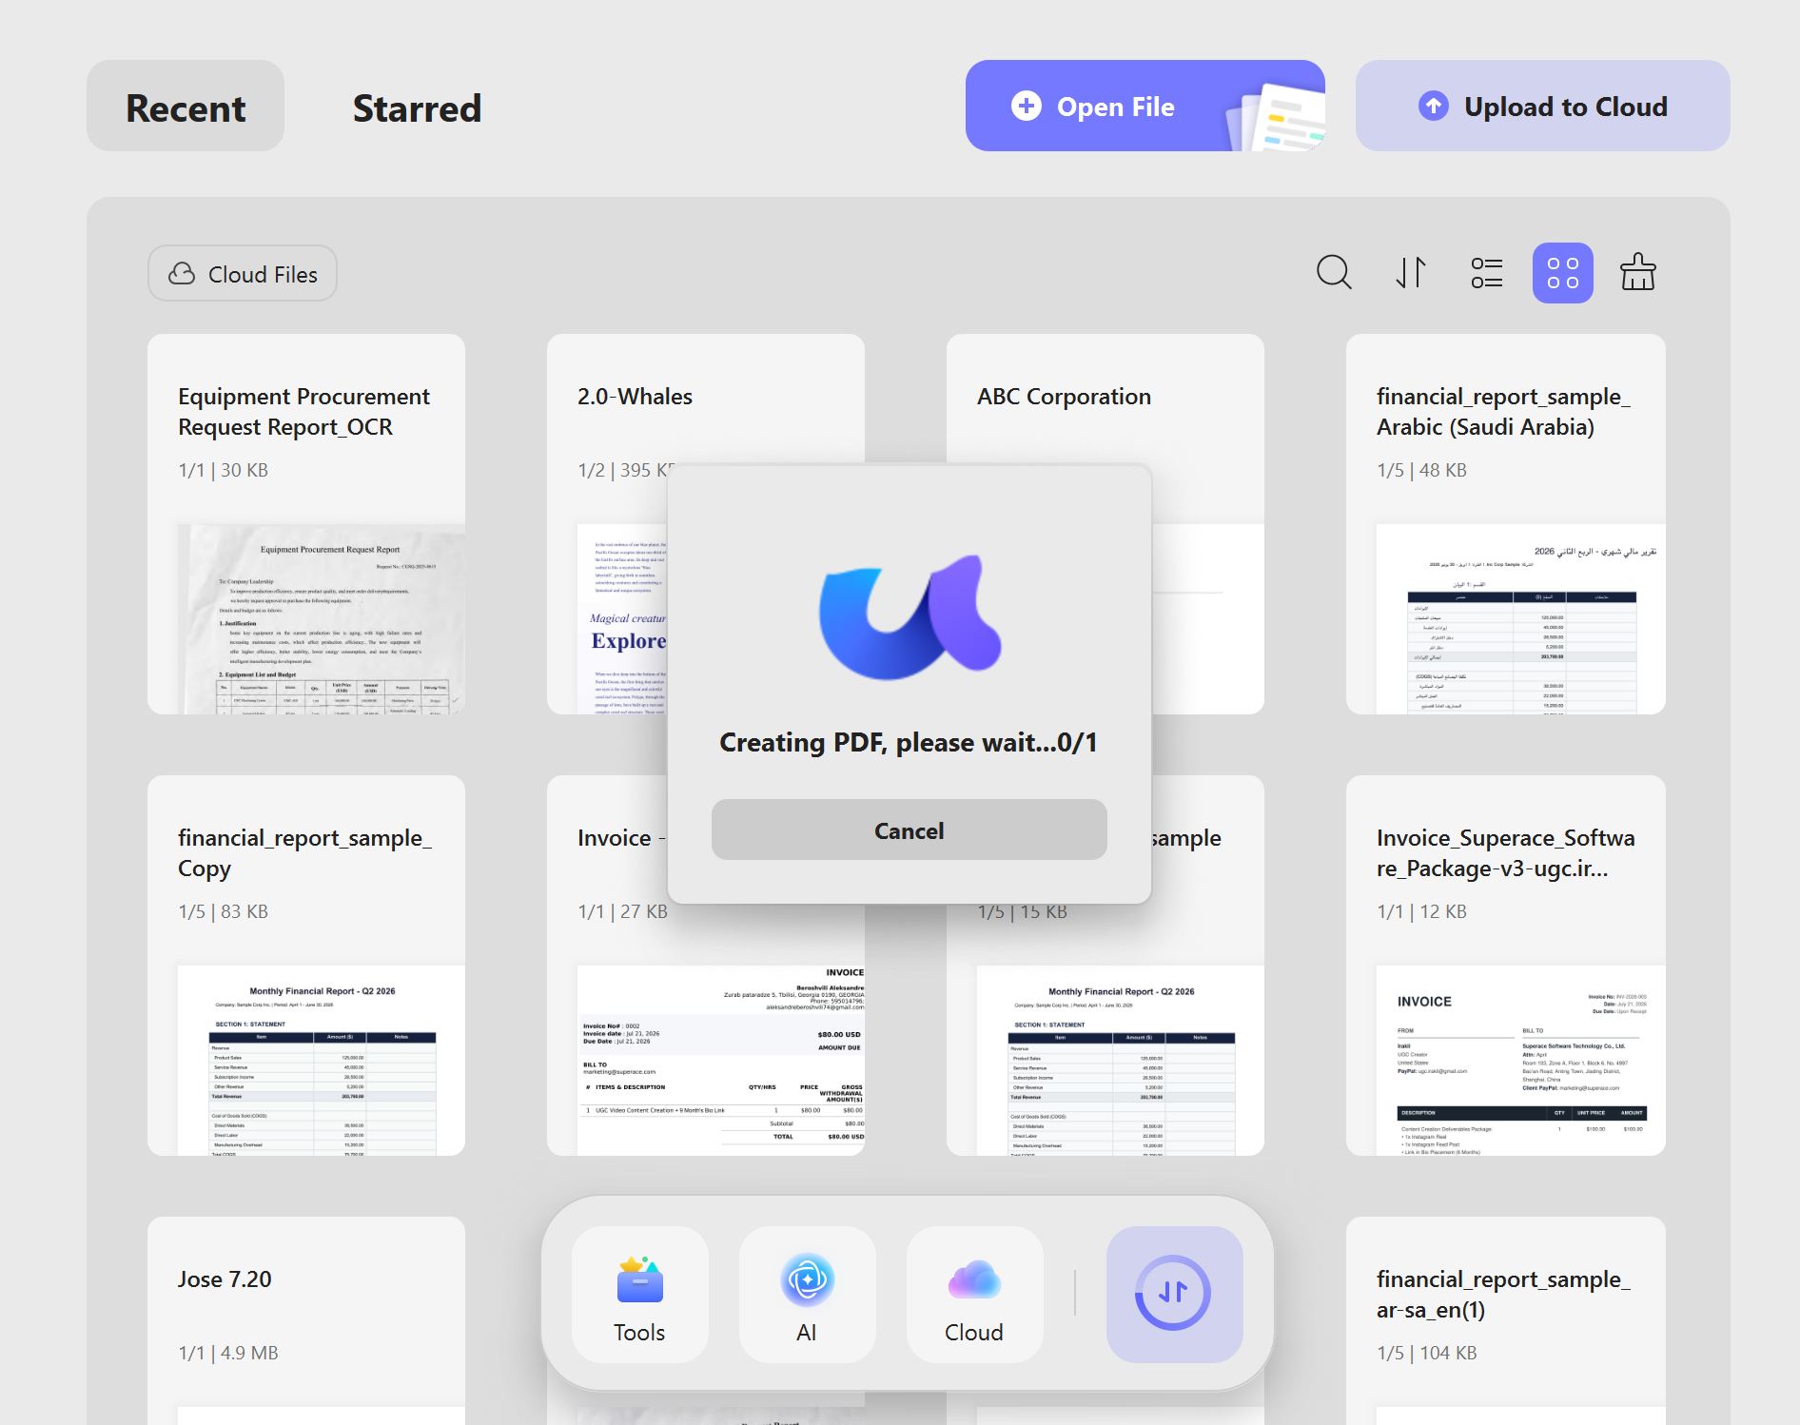
Task: Click the sync transfer circle icon
Action: [1174, 1294]
